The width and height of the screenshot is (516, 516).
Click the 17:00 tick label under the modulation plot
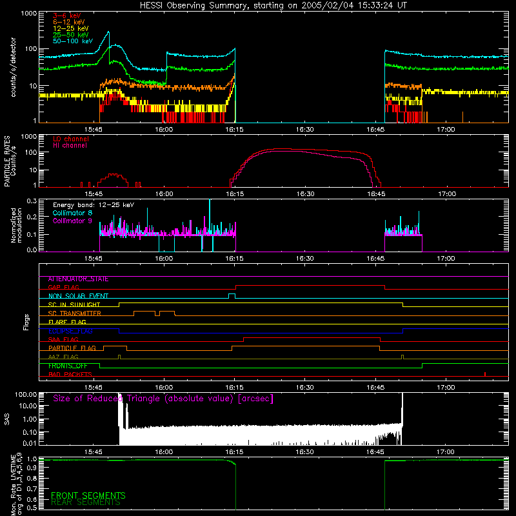[446, 259]
